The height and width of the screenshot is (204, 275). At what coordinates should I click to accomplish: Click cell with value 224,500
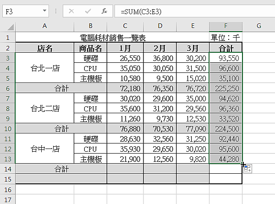coord(225,128)
